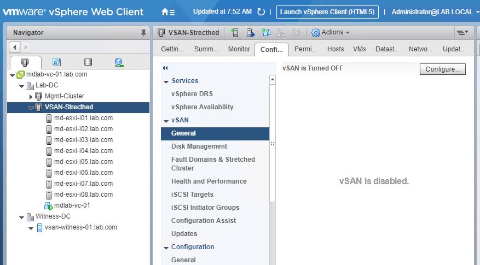Viewport: 480px width, 265px height.
Task: Open the Datastores tab
Action: tap(388, 49)
